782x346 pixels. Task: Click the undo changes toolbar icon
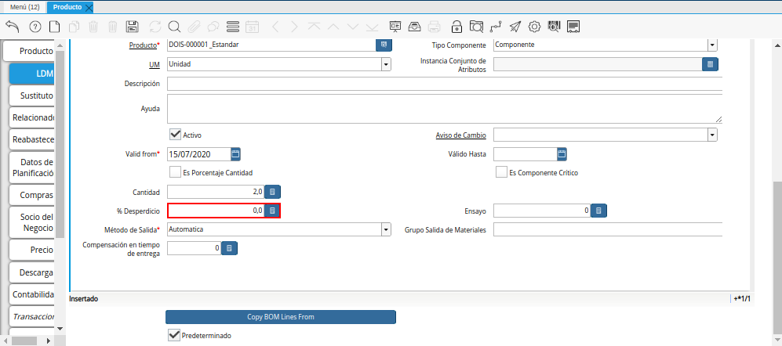13,26
